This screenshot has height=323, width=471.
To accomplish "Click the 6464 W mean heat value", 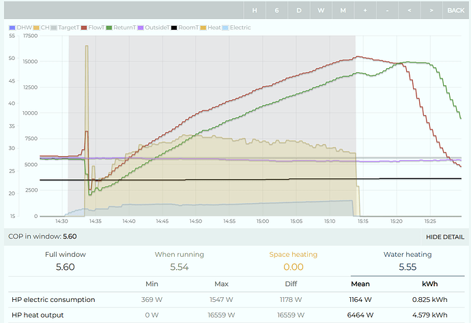I will tap(360, 316).
